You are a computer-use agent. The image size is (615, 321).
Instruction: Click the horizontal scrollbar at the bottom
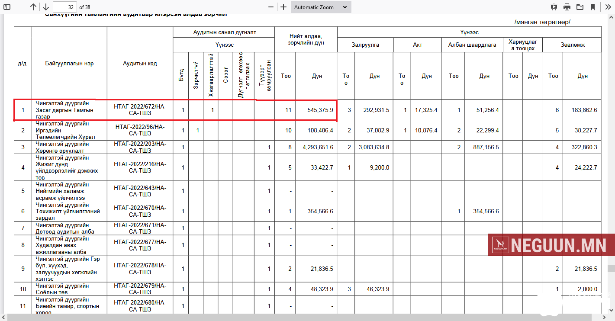tap(303, 318)
